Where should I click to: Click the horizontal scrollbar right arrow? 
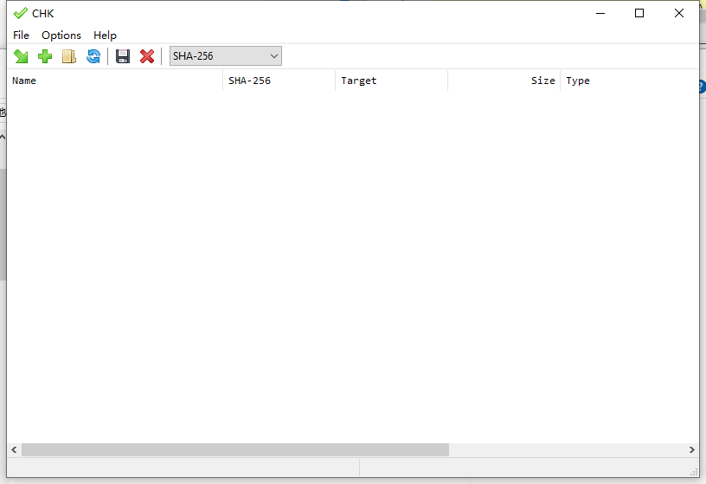(692, 450)
